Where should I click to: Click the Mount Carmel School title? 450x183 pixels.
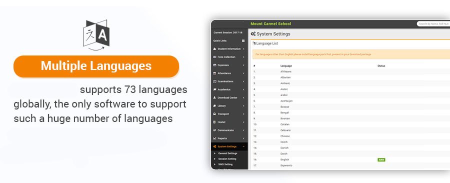(270, 24)
